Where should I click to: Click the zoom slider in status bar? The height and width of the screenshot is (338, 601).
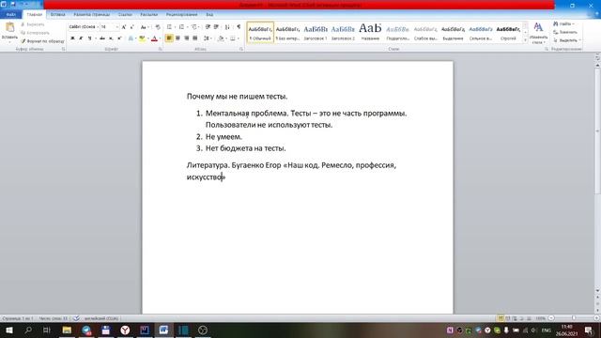click(x=574, y=318)
